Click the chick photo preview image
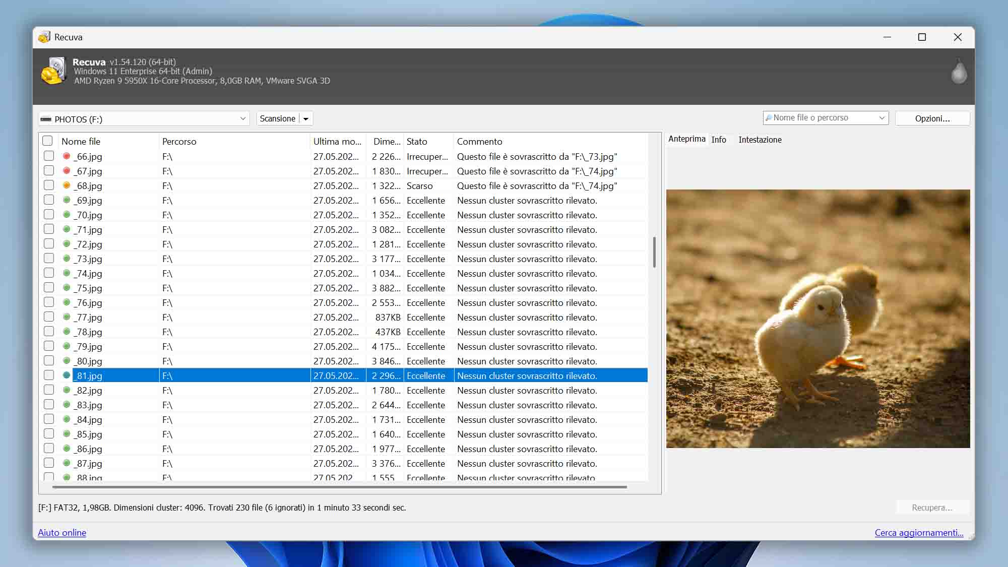 (817, 319)
